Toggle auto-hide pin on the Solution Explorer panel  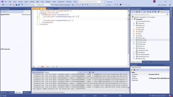tap(166, 9)
